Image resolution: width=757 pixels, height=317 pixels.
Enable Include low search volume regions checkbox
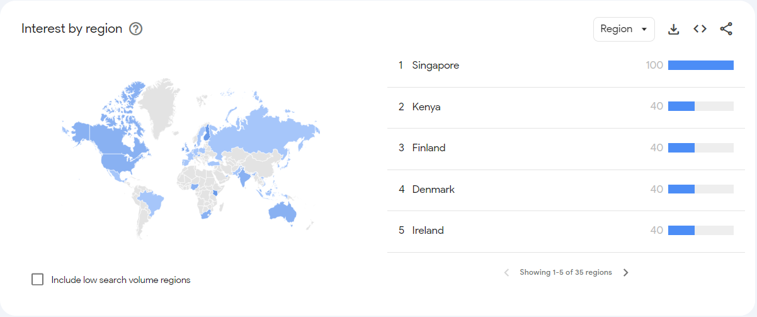pyautogui.click(x=38, y=279)
